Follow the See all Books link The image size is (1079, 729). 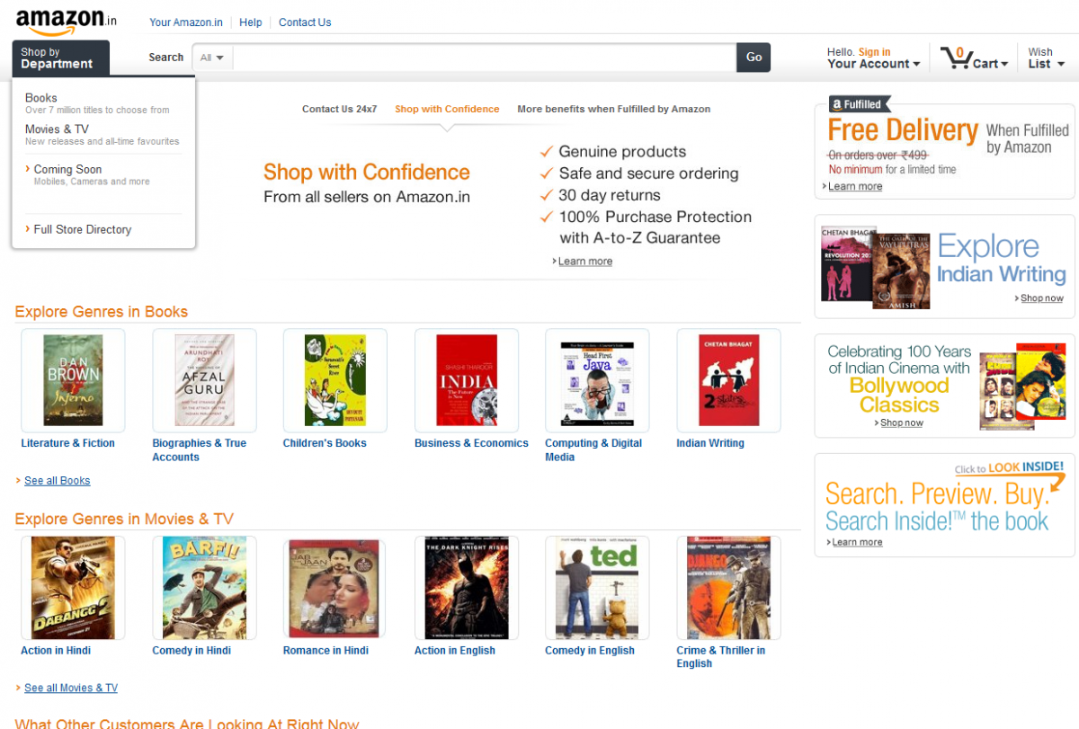click(57, 481)
